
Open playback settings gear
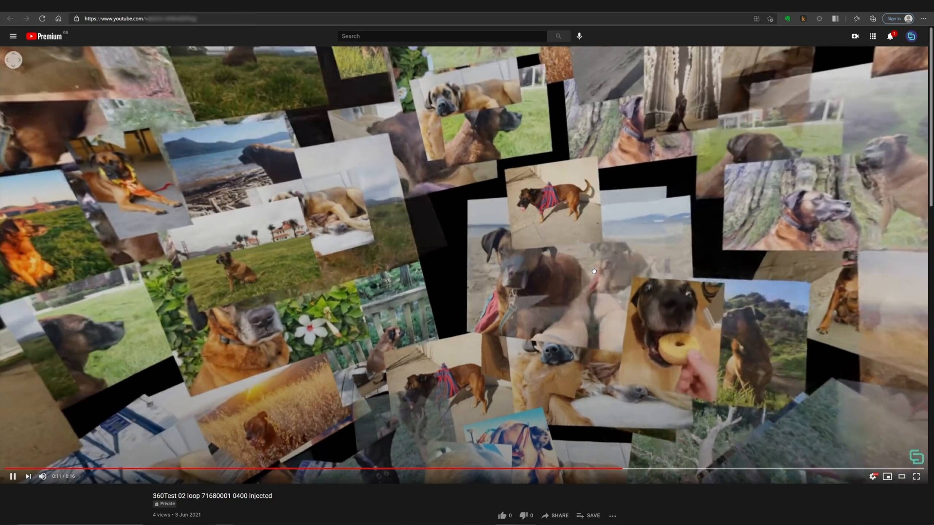872,476
